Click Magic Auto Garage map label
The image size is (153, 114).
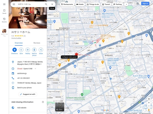(x=54, y=91)
